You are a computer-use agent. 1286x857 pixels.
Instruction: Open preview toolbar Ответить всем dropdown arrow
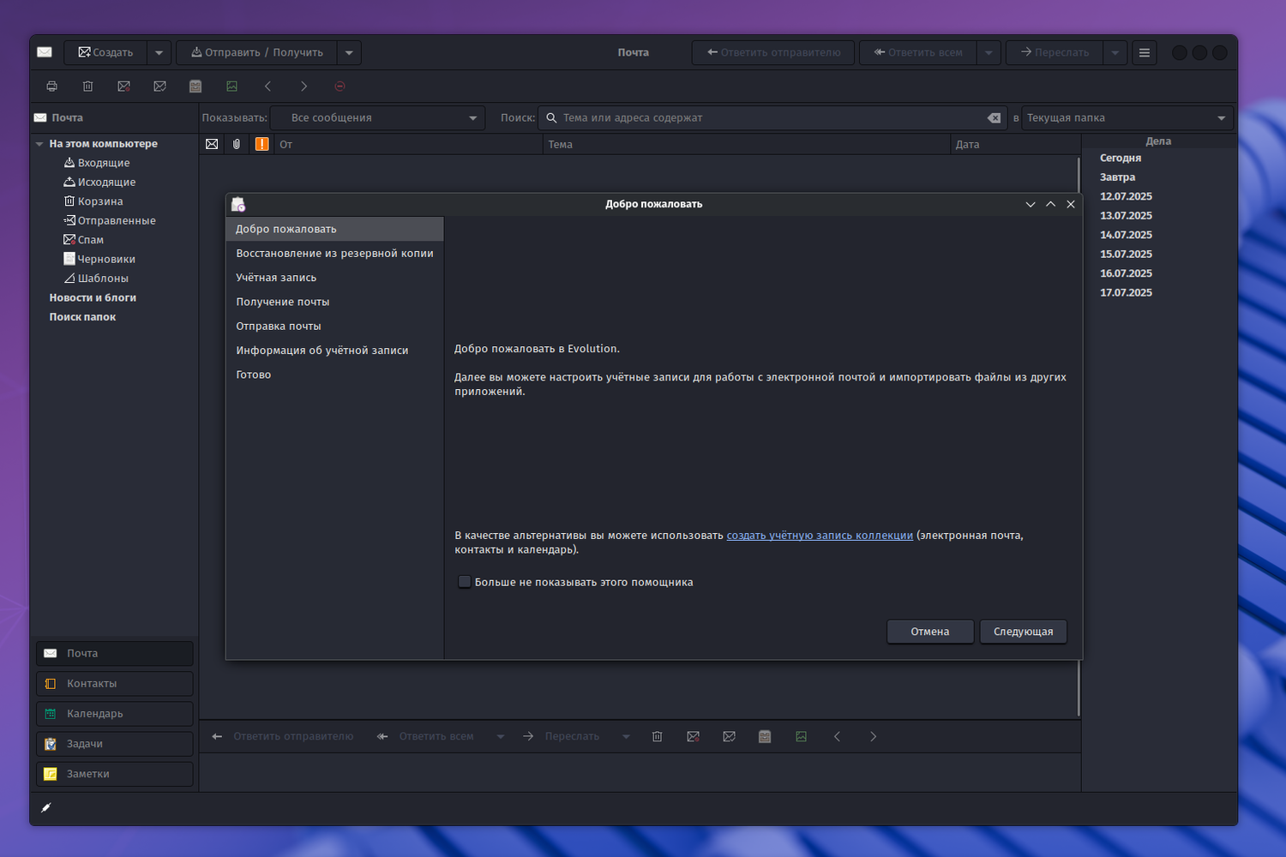pos(500,736)
